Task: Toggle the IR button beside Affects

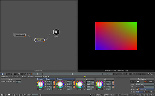Action: [x=145, y=92]
